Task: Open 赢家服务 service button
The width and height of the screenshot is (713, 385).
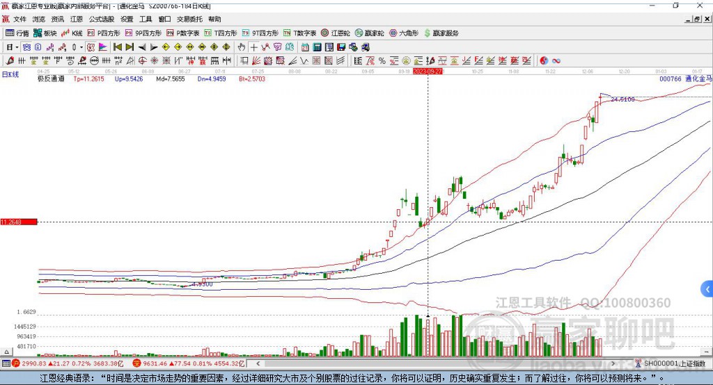Action: (441, 33)
